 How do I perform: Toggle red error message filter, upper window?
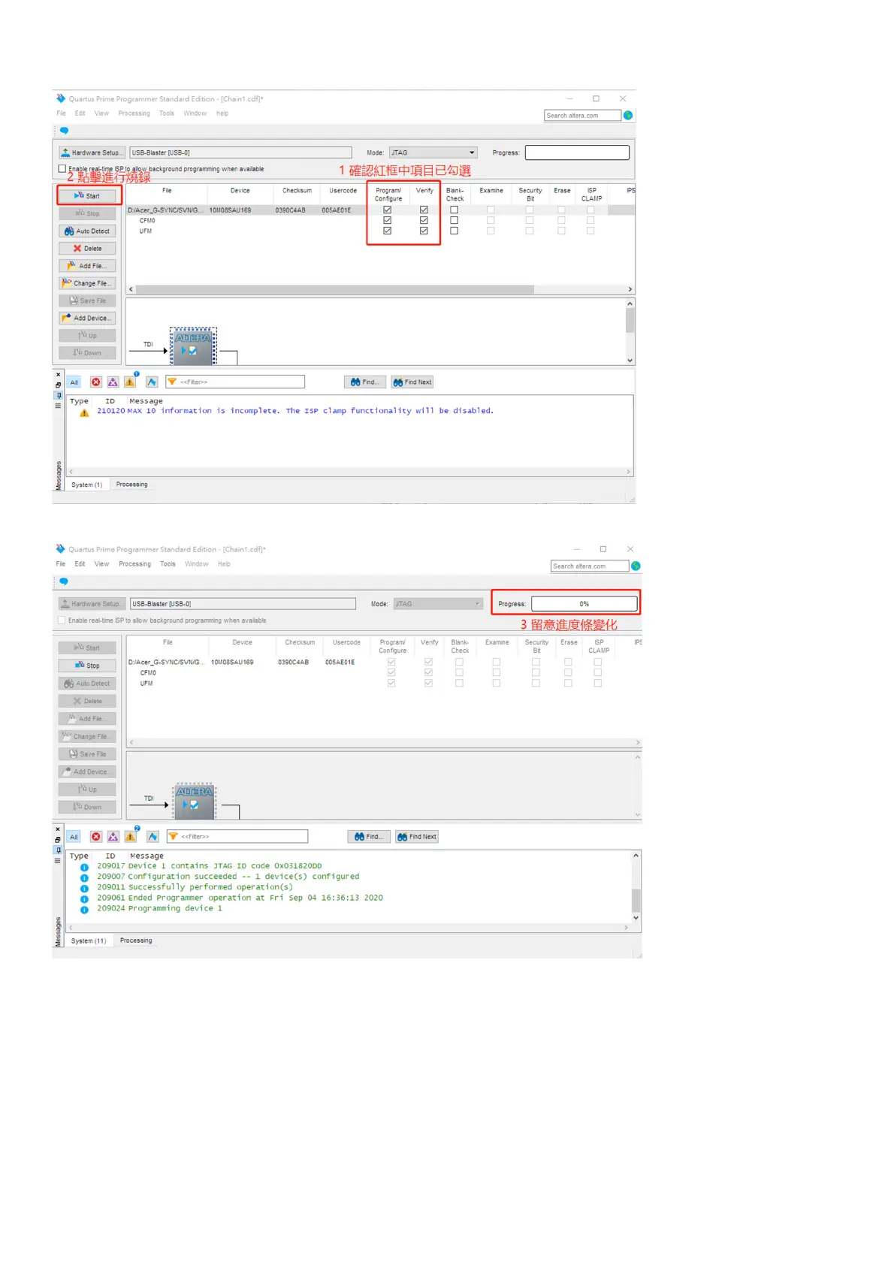point(96,382)
